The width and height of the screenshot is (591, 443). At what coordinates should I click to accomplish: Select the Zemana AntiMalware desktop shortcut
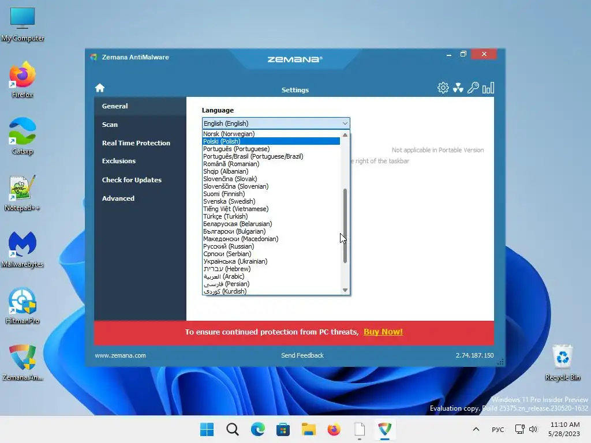pyautogui.click(x=23, y=362)
